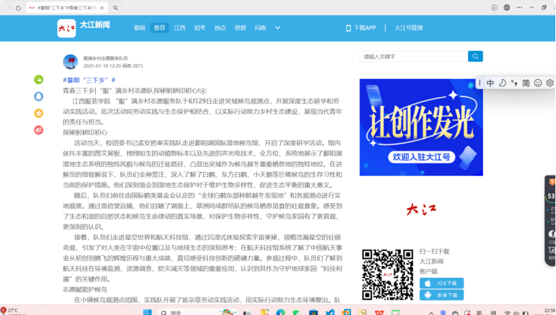Share to Qzone star icon
Viewport: 556px width, 315px height.
(39, 113)
